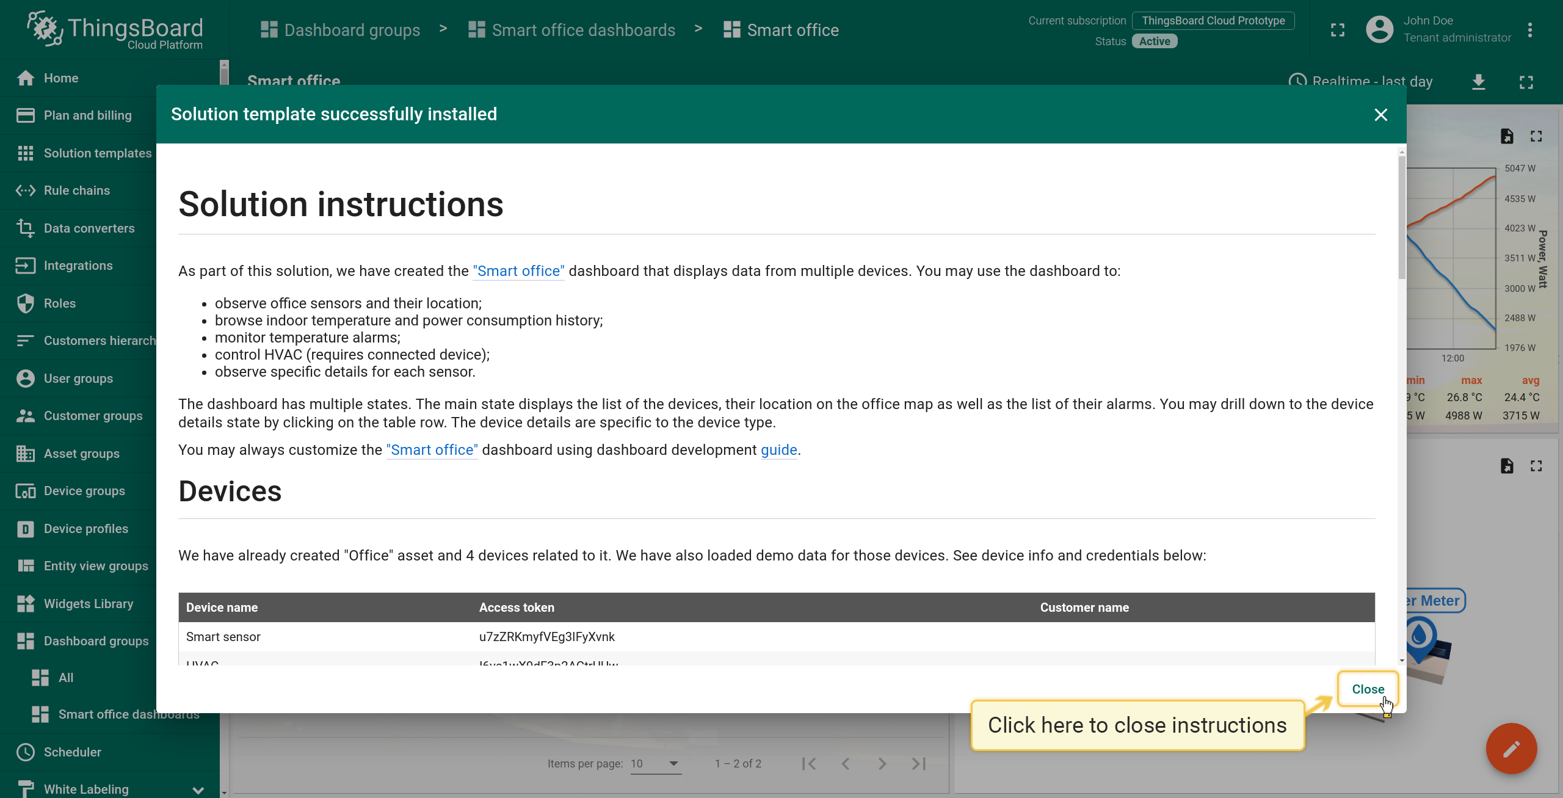Open Integrations section
Screen dimensions: 1563x798
tap(110, 266)
